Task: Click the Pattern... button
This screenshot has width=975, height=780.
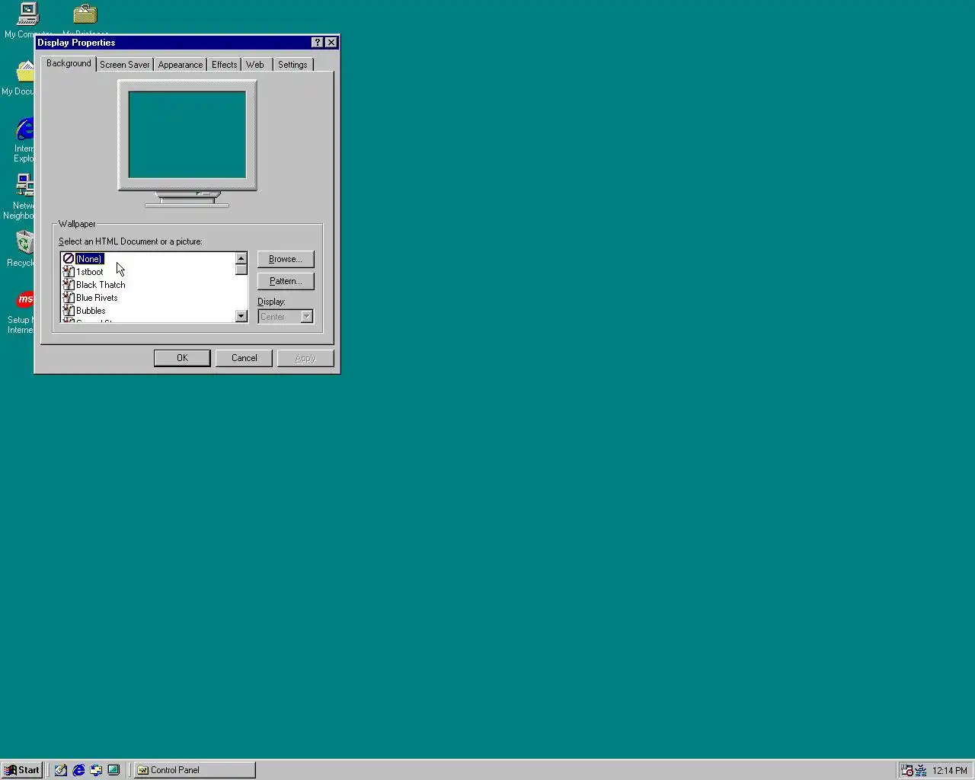Action: click(286, 281)
